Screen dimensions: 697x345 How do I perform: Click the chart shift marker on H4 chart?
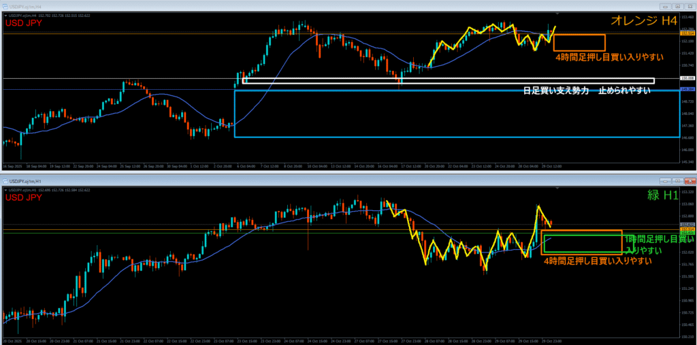point(557,14)
